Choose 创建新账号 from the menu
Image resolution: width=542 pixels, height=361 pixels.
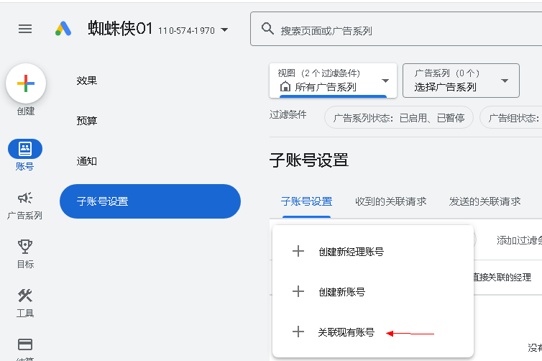[341, 292]
